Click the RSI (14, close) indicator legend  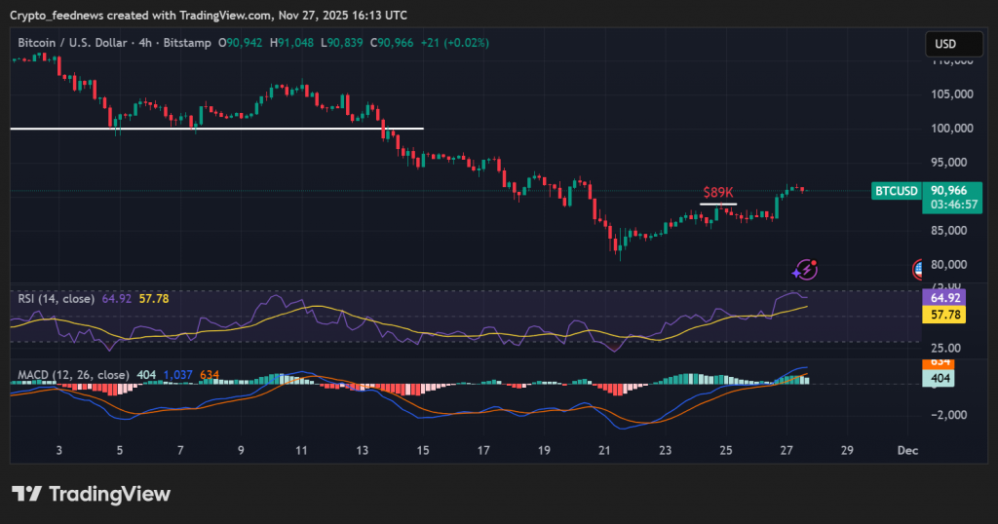(57, 298)
